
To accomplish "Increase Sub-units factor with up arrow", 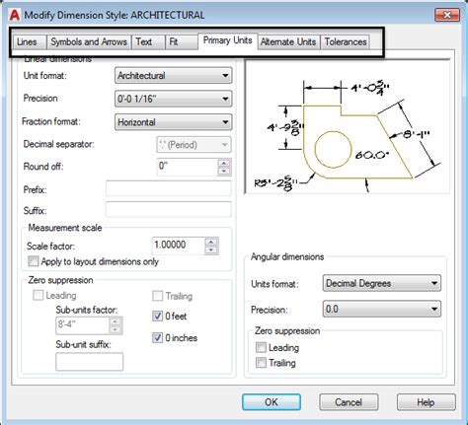I will [116, 321].
